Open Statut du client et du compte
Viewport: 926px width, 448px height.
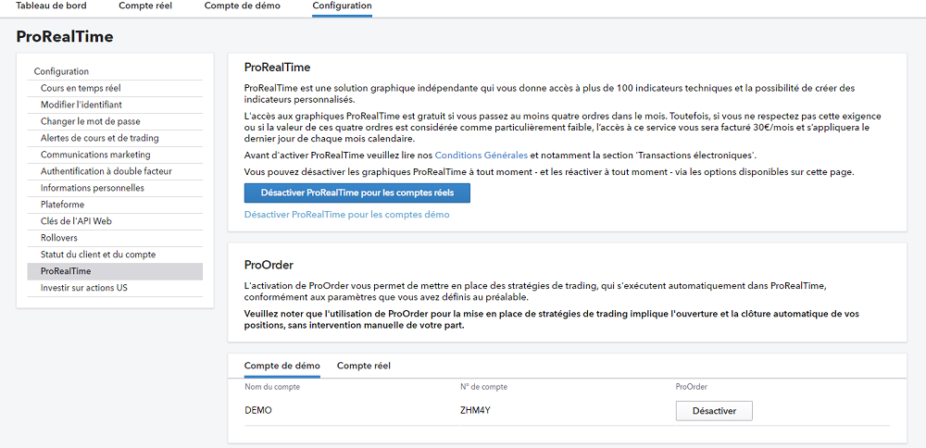pos(98,255)
